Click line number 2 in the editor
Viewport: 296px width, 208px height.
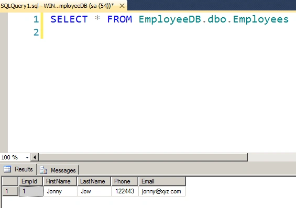click(36, 32)
